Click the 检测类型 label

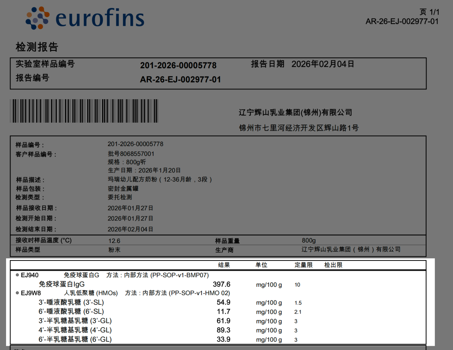30,197
